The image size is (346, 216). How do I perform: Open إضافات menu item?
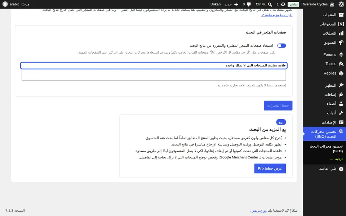click(x=324, y=94)
